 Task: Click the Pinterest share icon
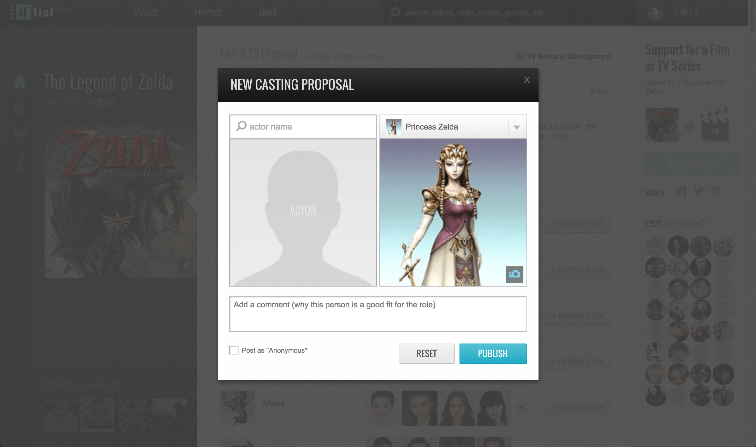click(716, 192)
